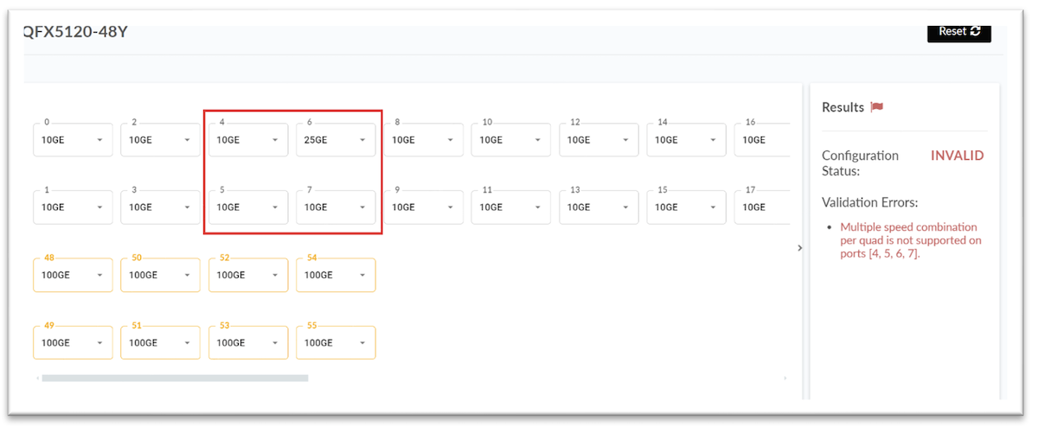Open port 0 speed dropdown
The image size is (1038, 433).
coord(74,140)
